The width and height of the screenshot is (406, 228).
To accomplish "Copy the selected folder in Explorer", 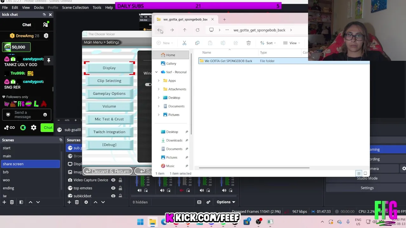I will [x=197, y=43].
